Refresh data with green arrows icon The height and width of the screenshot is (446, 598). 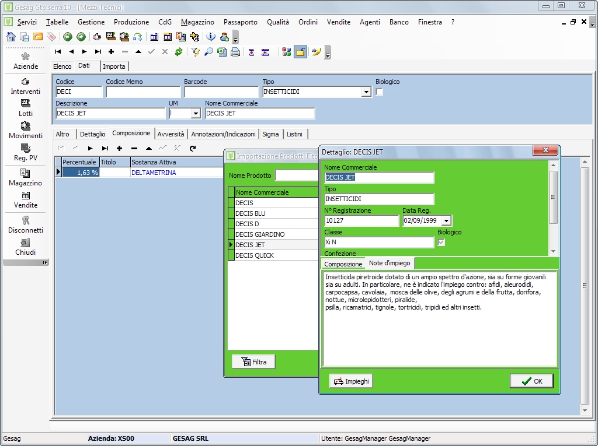(x=179, y=52)
